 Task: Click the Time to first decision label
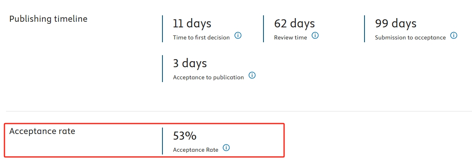click(x=201, y=37)
